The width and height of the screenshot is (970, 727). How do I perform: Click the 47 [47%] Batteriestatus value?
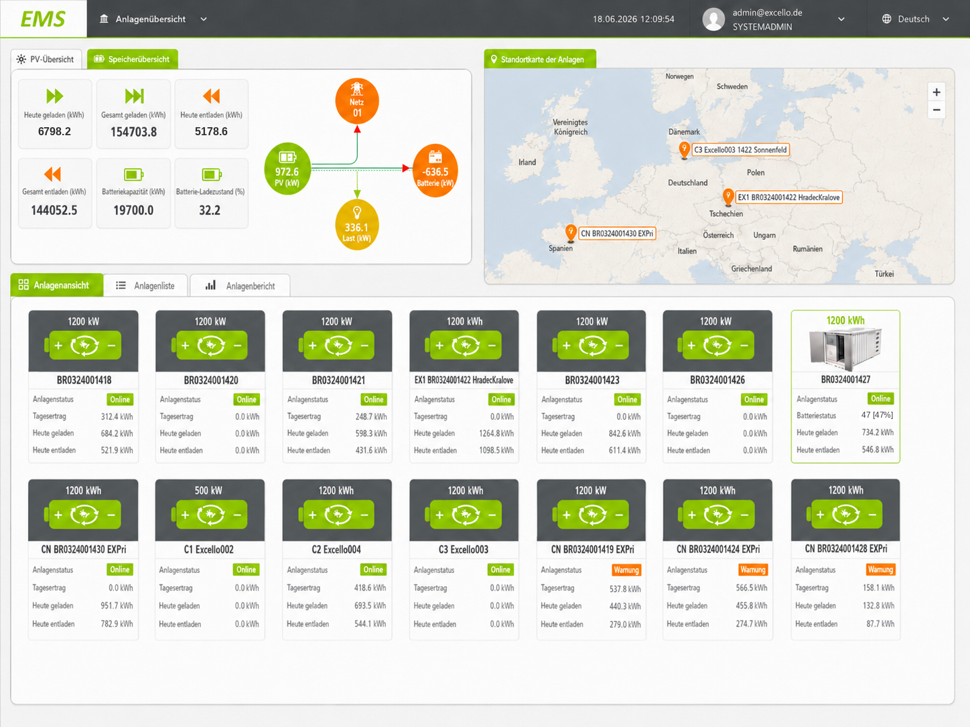tap(877, 415)
